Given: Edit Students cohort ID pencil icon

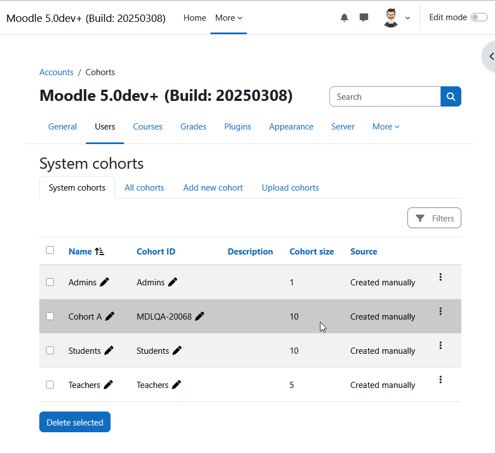Looking at the screenshot, I should (177, 350).
